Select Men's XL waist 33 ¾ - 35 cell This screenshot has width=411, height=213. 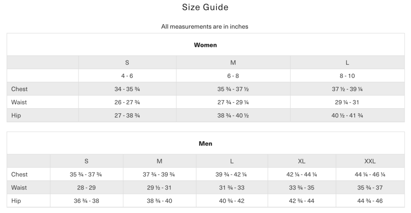(301, 188)
